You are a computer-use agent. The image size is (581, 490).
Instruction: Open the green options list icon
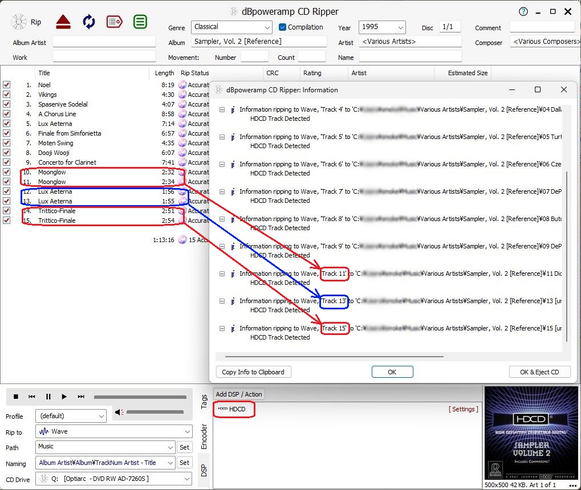(x=140, y=22)
